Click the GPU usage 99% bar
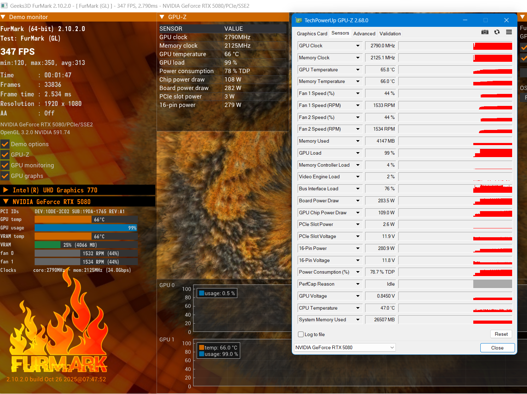Viewport: 527px width, 394px height. pyautogui.click(x=86, y=228)
